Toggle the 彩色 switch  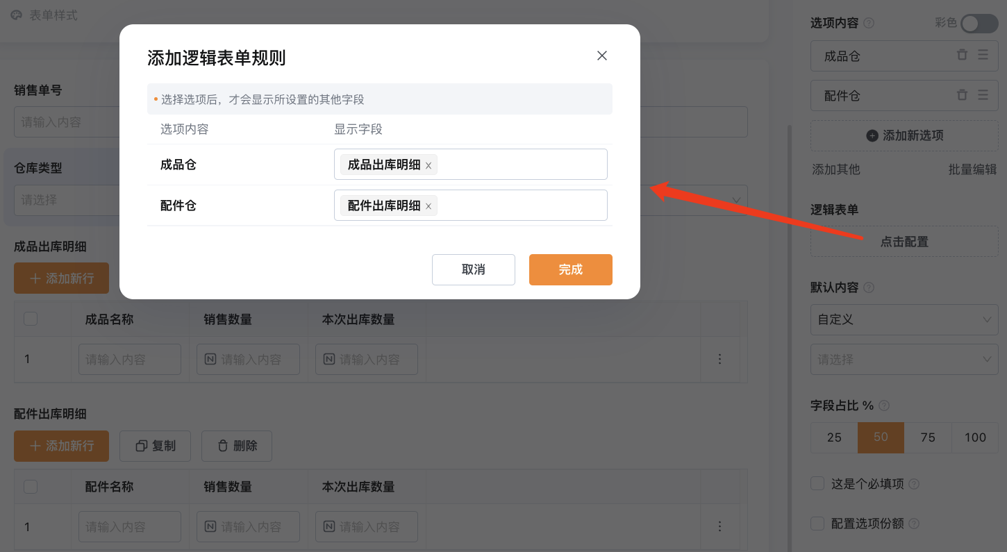tap(979, 23)
